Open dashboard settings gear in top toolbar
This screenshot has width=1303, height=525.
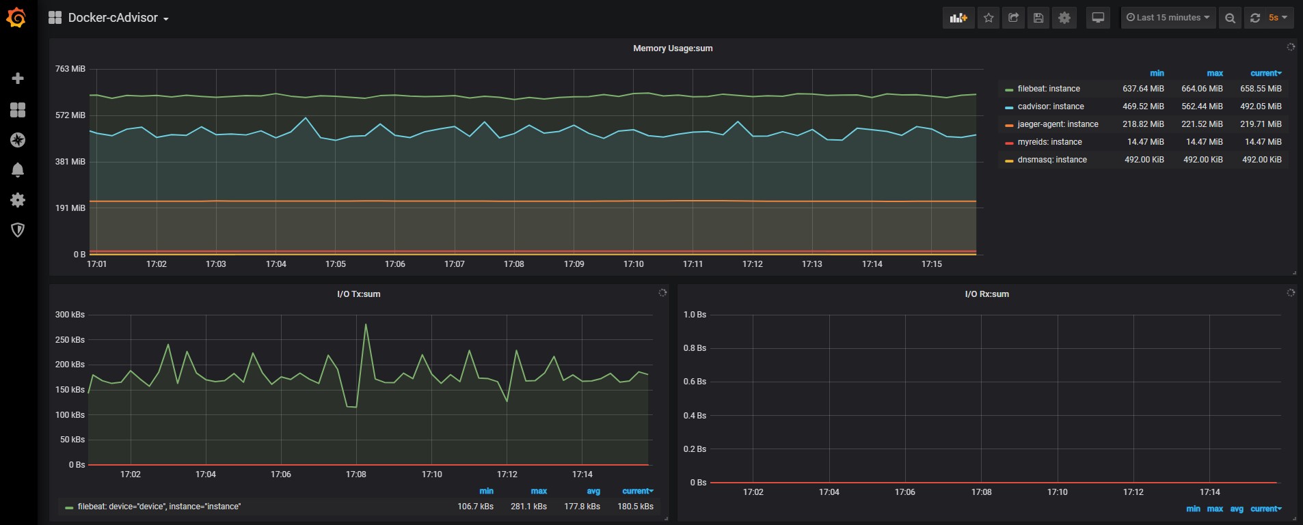[x=1064, y=18]
